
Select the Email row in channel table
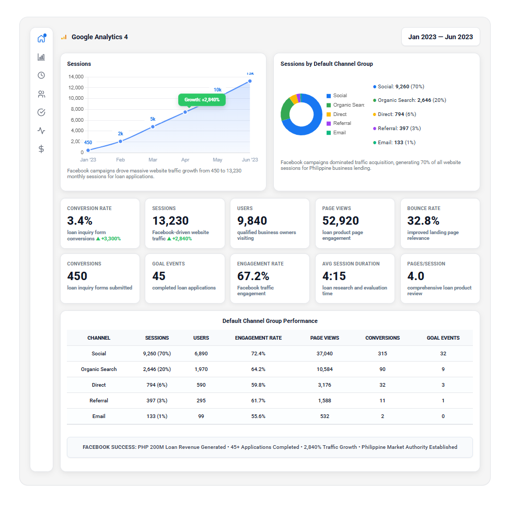[99, 416]
